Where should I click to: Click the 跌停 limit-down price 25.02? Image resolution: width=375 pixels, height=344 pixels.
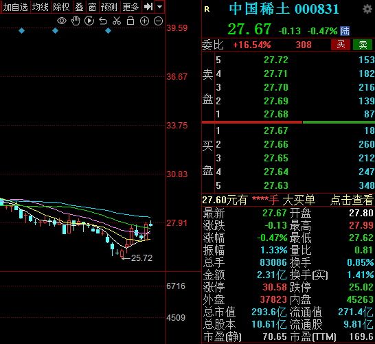(361, 287)
